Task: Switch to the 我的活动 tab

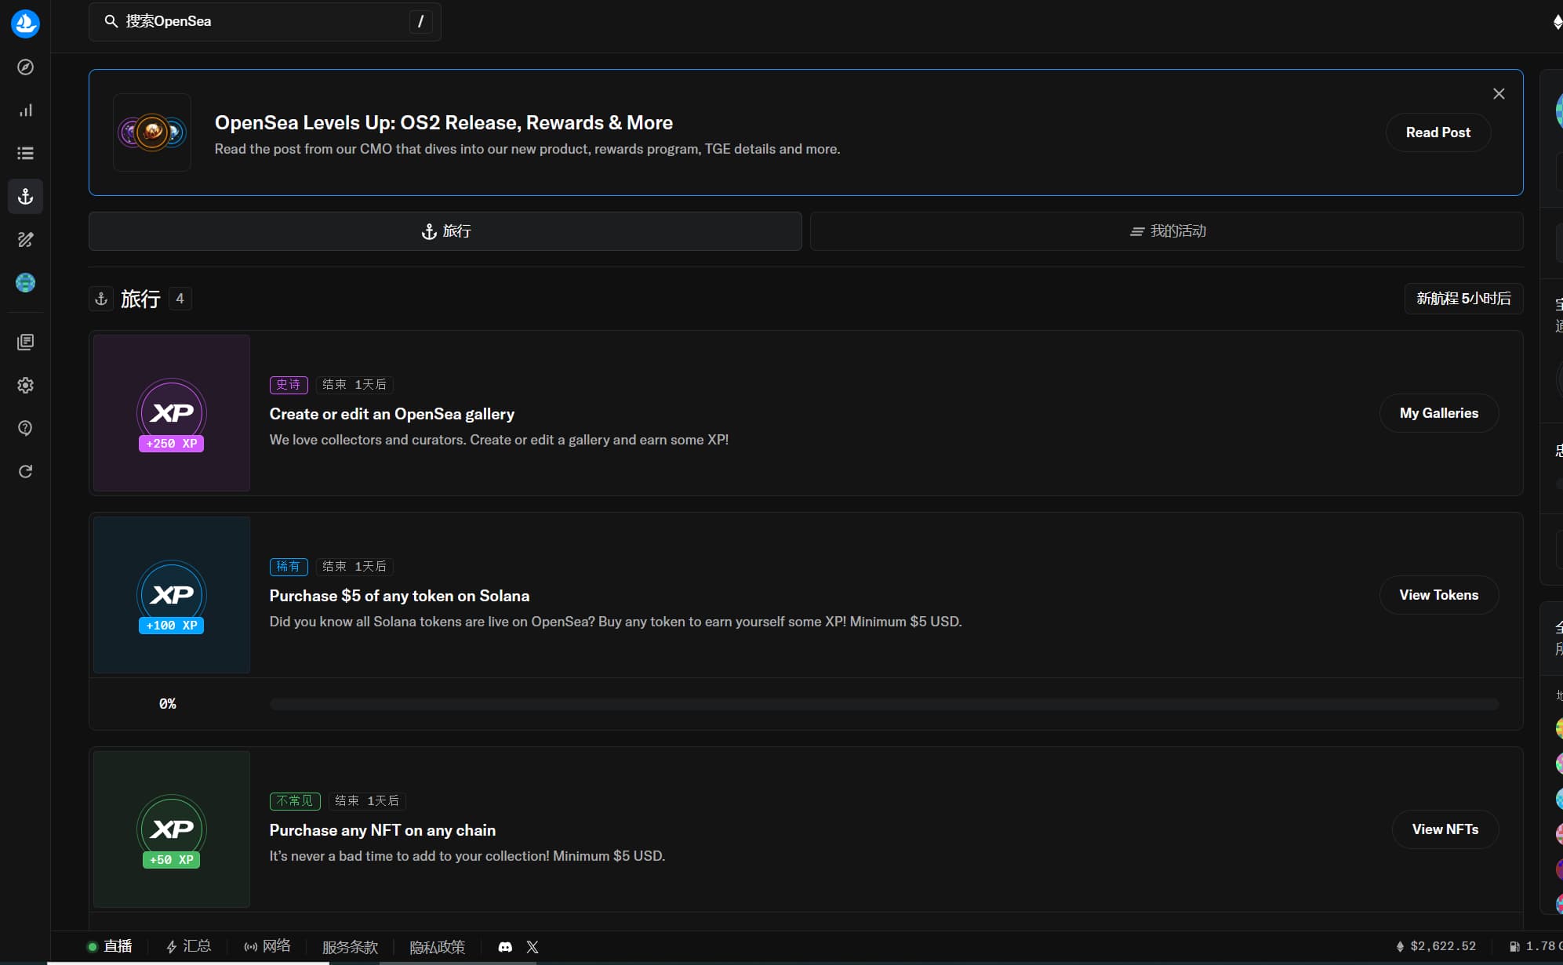Action: pyautogui.click(x=1166, y=231)
